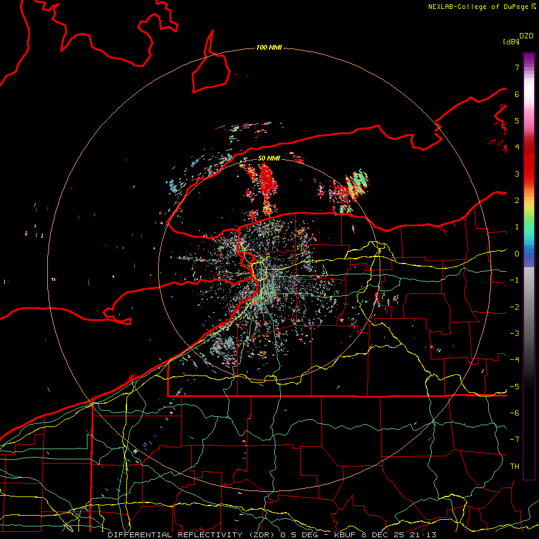Click the positive 2 scale value
The height and width of the screenshot is (539, 539).
(517, 201)
